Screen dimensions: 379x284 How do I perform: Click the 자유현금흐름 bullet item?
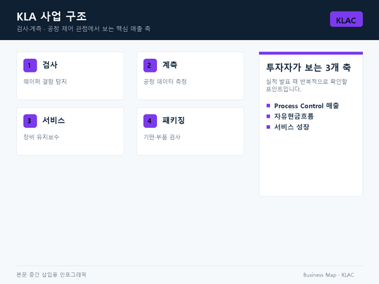(294, 116)
